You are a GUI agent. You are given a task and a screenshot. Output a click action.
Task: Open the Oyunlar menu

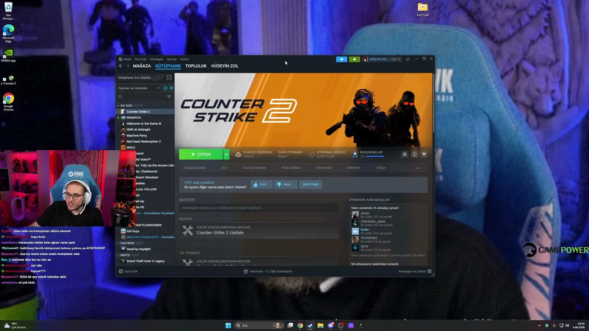pos(172,59)
